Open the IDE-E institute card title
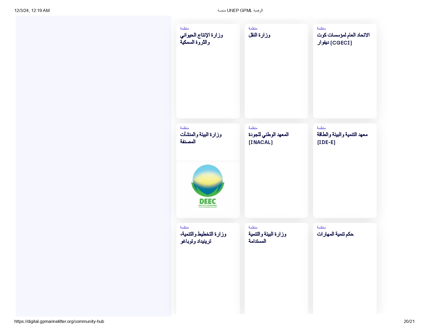The image size is (429, 332). click(x=342, y=138)
